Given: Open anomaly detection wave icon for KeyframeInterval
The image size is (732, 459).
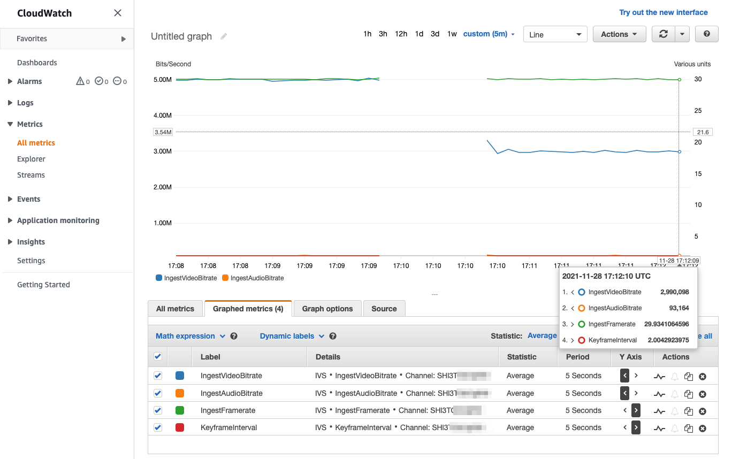Looking at the screenshot, I should click(660, 429).
